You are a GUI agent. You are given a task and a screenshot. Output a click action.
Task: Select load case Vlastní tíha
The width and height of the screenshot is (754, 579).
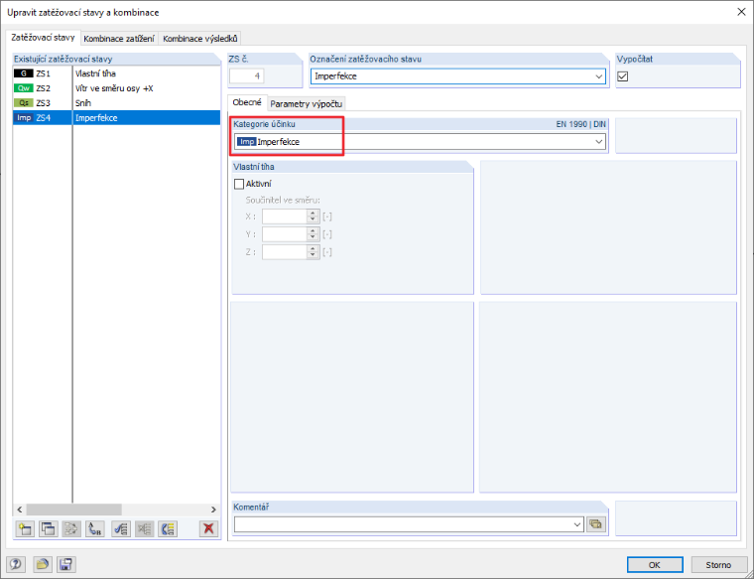pos(95,73)
